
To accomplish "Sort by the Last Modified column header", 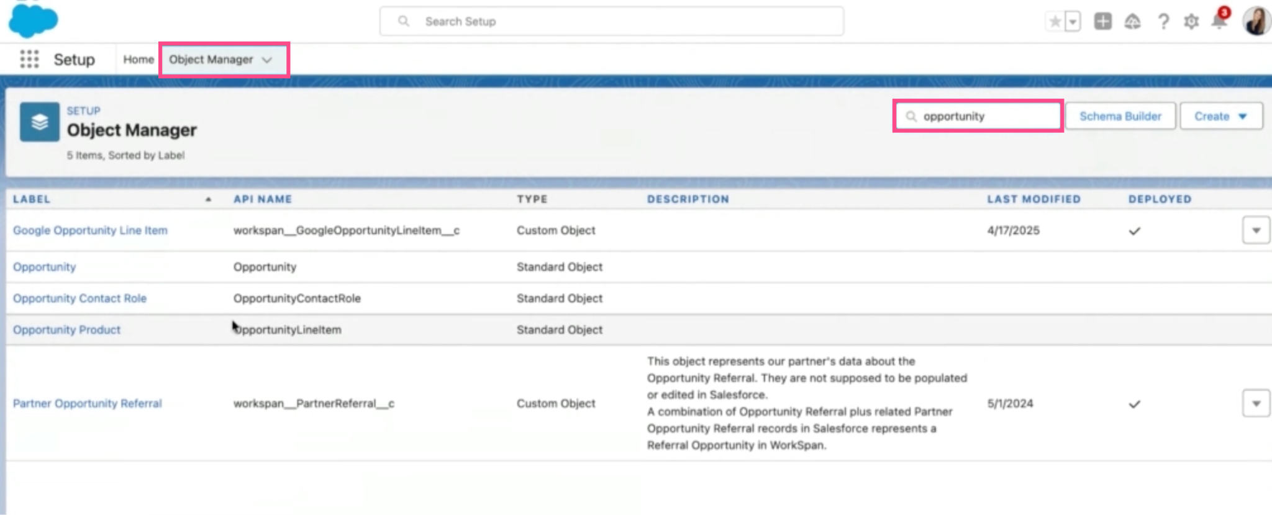I will click(x=1034, y=199).
